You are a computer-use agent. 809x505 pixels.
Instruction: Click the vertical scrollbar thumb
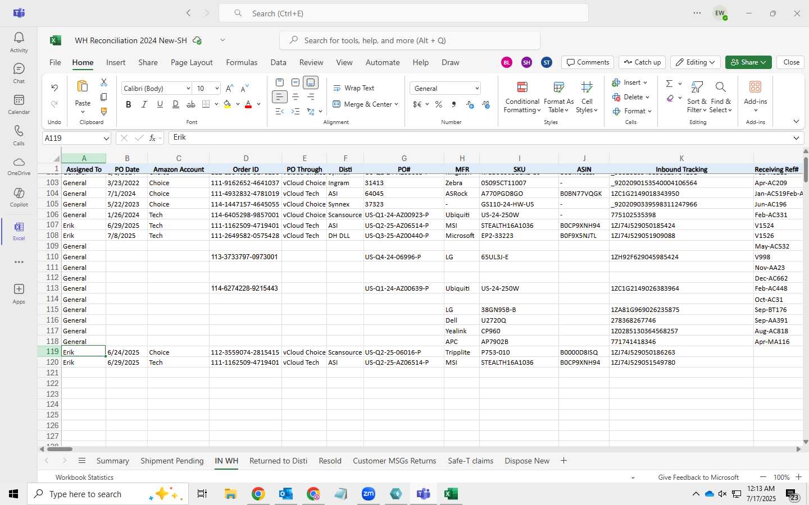(805, 169)
